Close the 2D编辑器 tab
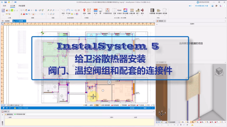227x127 pixels. (25, 21)
